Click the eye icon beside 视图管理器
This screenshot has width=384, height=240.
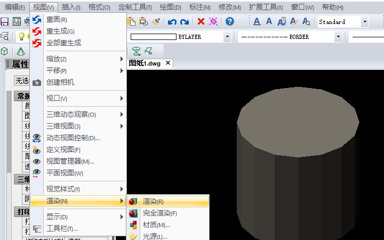click(x=37, y=162)
